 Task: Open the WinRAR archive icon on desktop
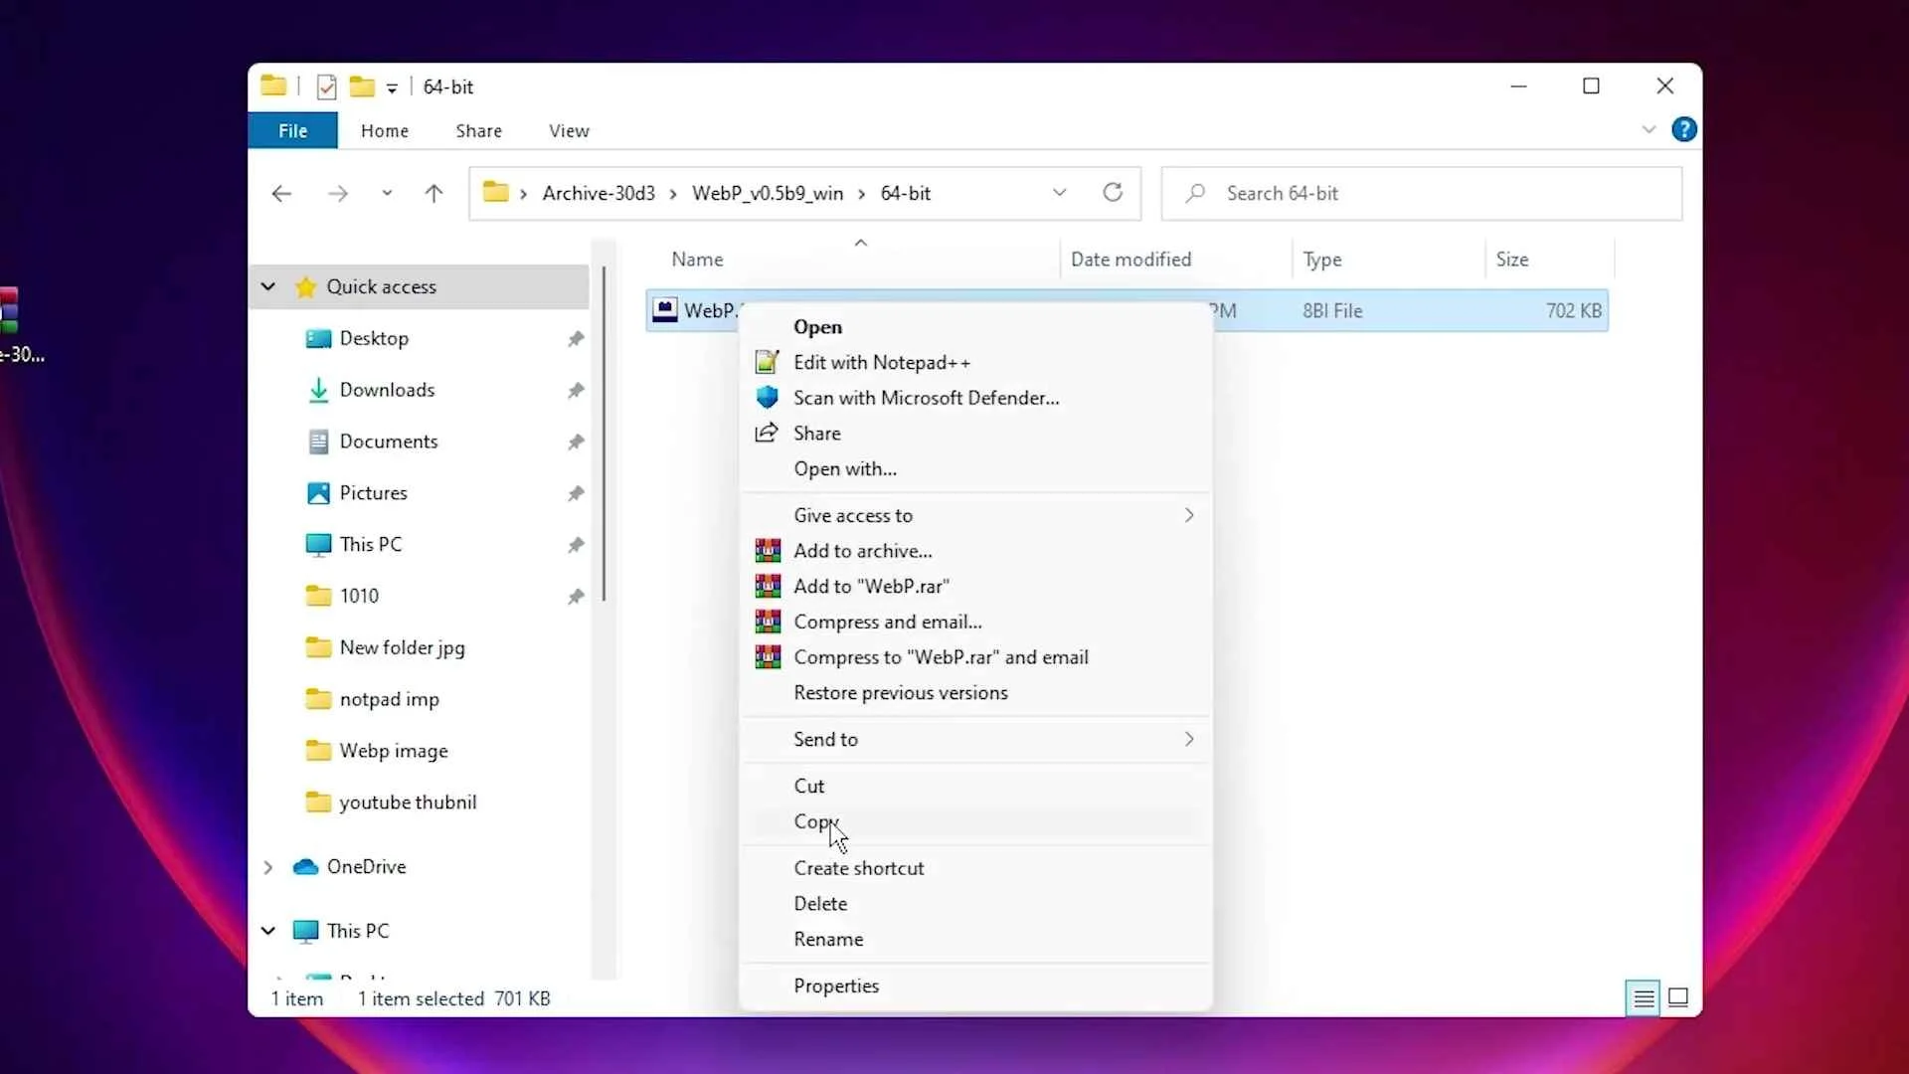coord(10,310)
